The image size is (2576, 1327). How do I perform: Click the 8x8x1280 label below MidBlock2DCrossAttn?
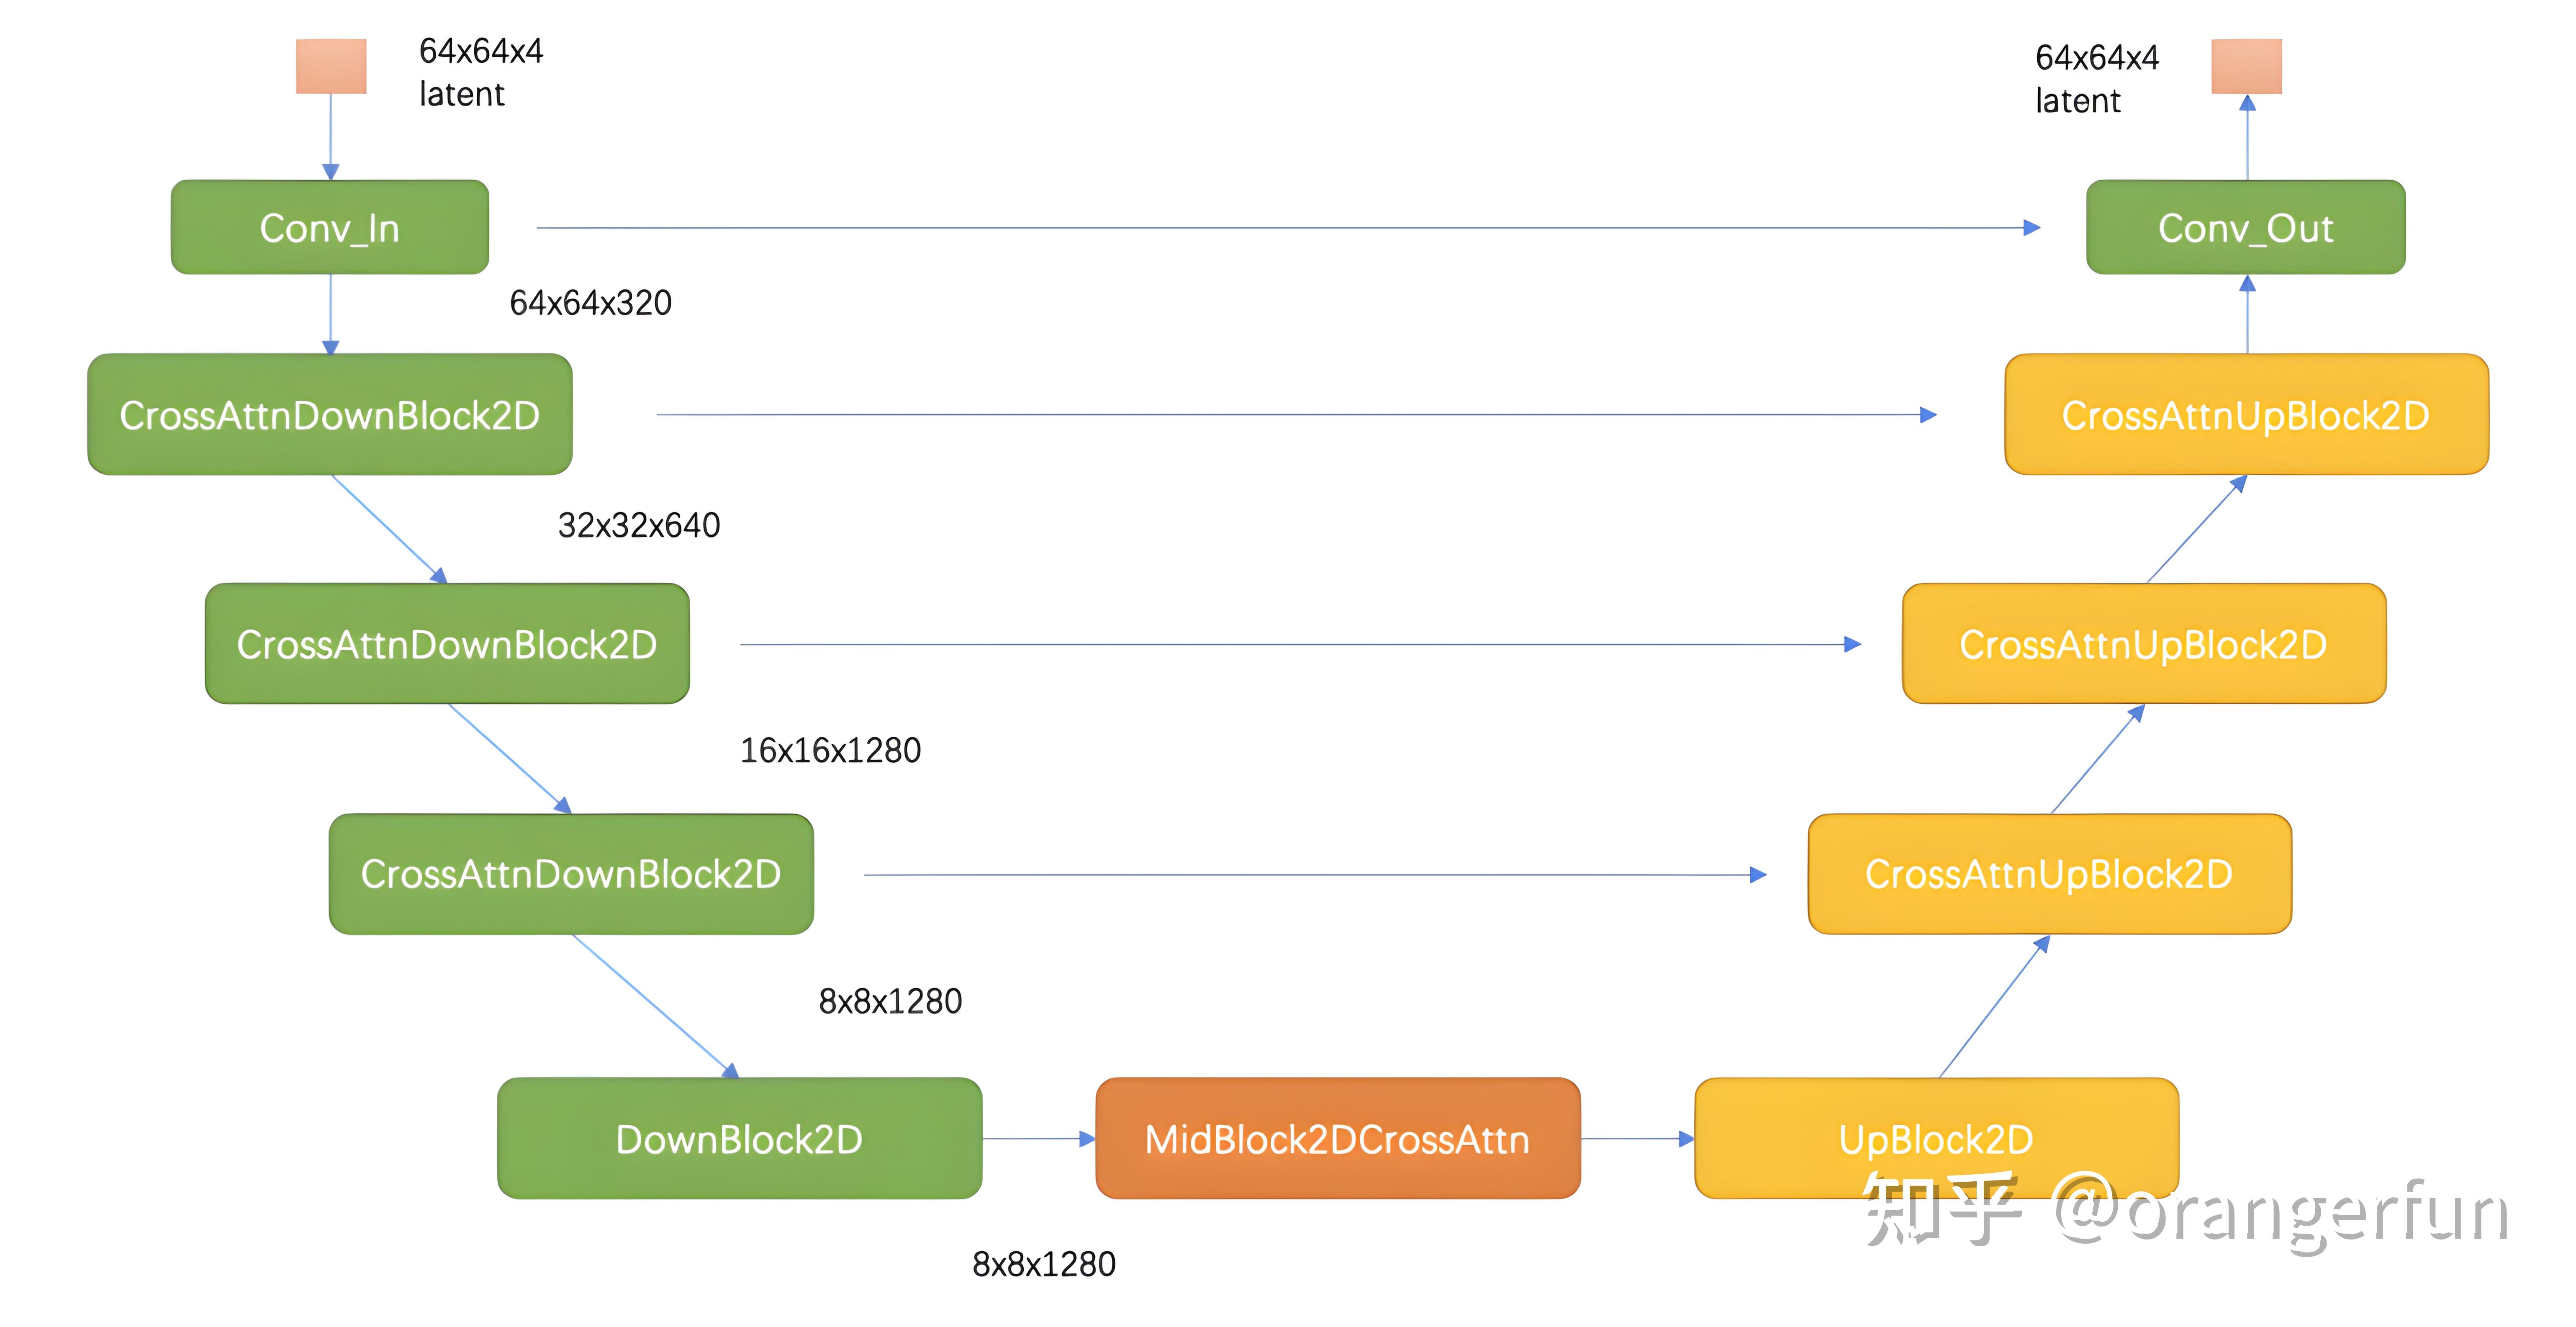1044,1264
